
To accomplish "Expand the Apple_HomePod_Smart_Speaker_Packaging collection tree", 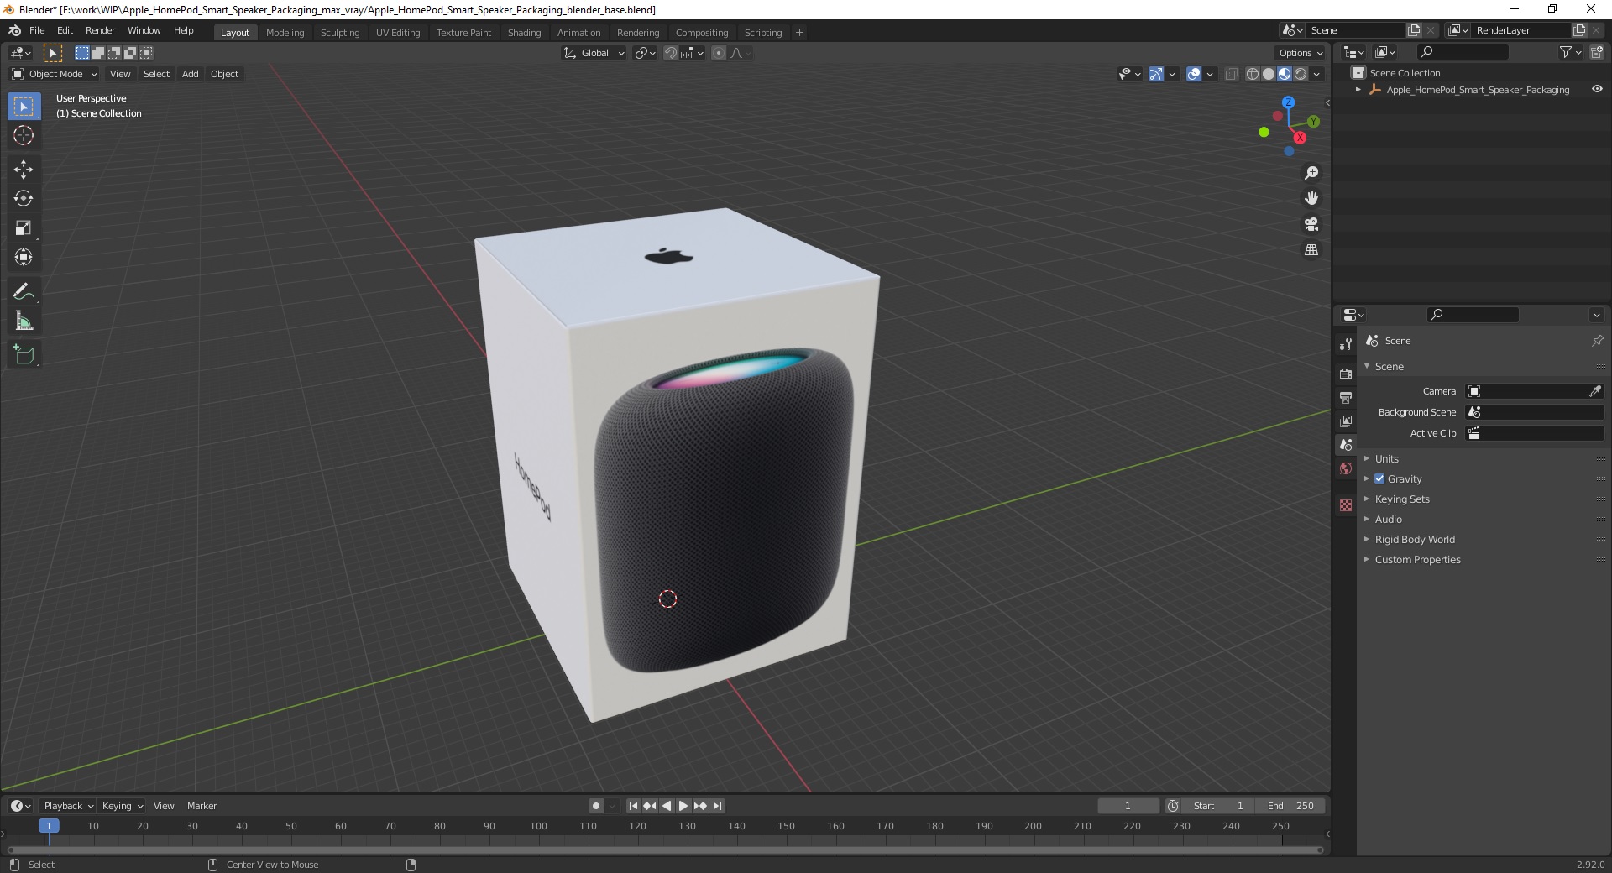I will [1358, 89].
